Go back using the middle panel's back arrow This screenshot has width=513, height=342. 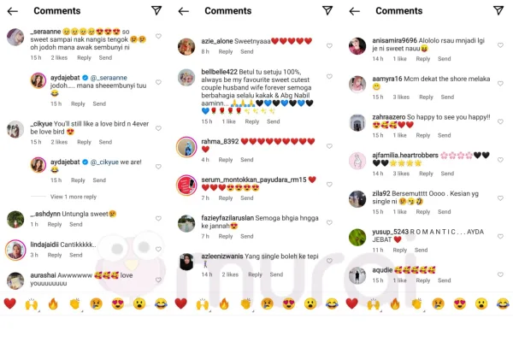(184, 11)
